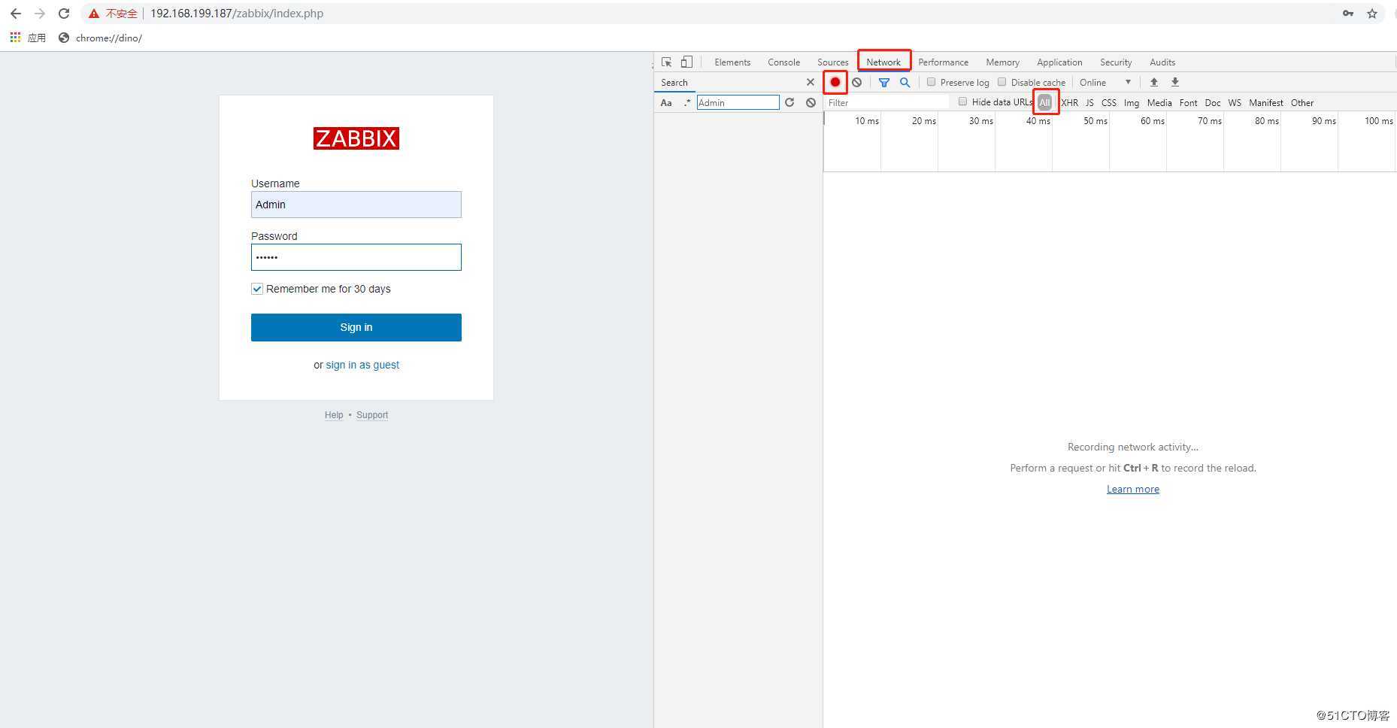Click the browser back arrow
The width and height of the screenshot is (1397, 728).
click(16, 14)
